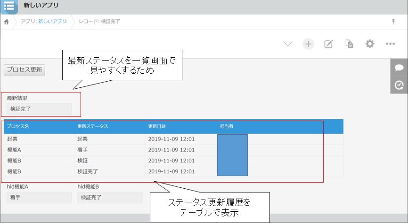Open the 新しいアプリ breadcrumb link

click(x=52, y=22)
